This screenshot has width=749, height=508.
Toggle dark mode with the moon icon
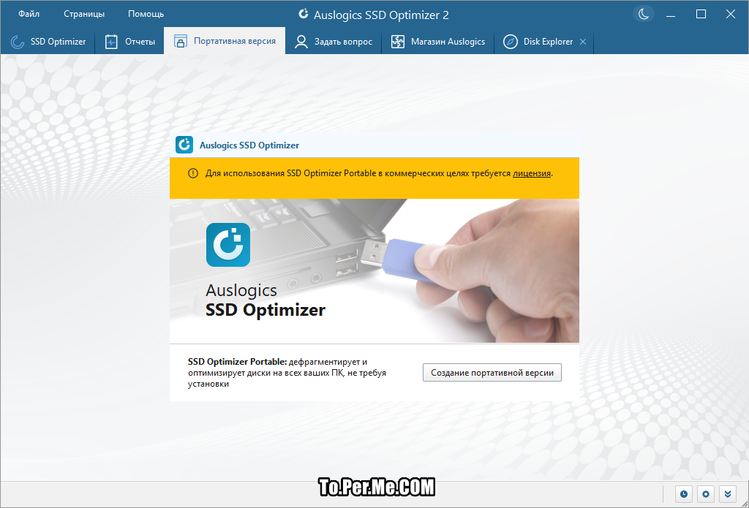(x=644, y=14)
